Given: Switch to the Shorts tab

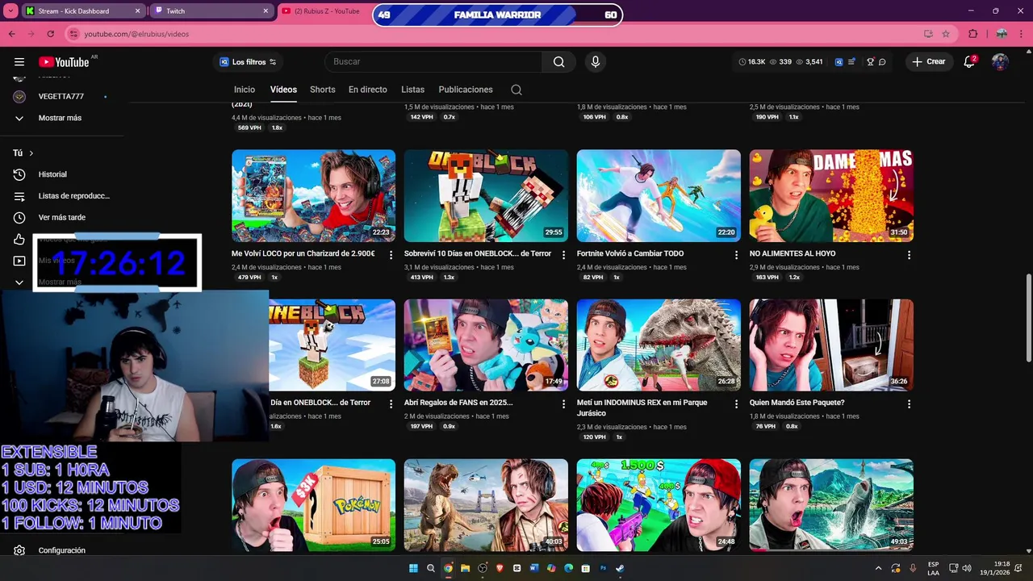Looking at the screenshot, I should (323, 90).
